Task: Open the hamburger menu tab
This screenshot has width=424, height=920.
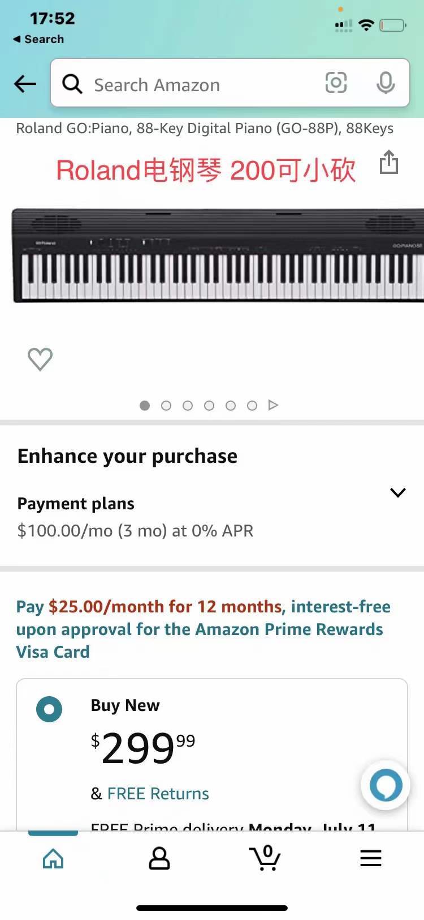Action: [x=371, y=858]
